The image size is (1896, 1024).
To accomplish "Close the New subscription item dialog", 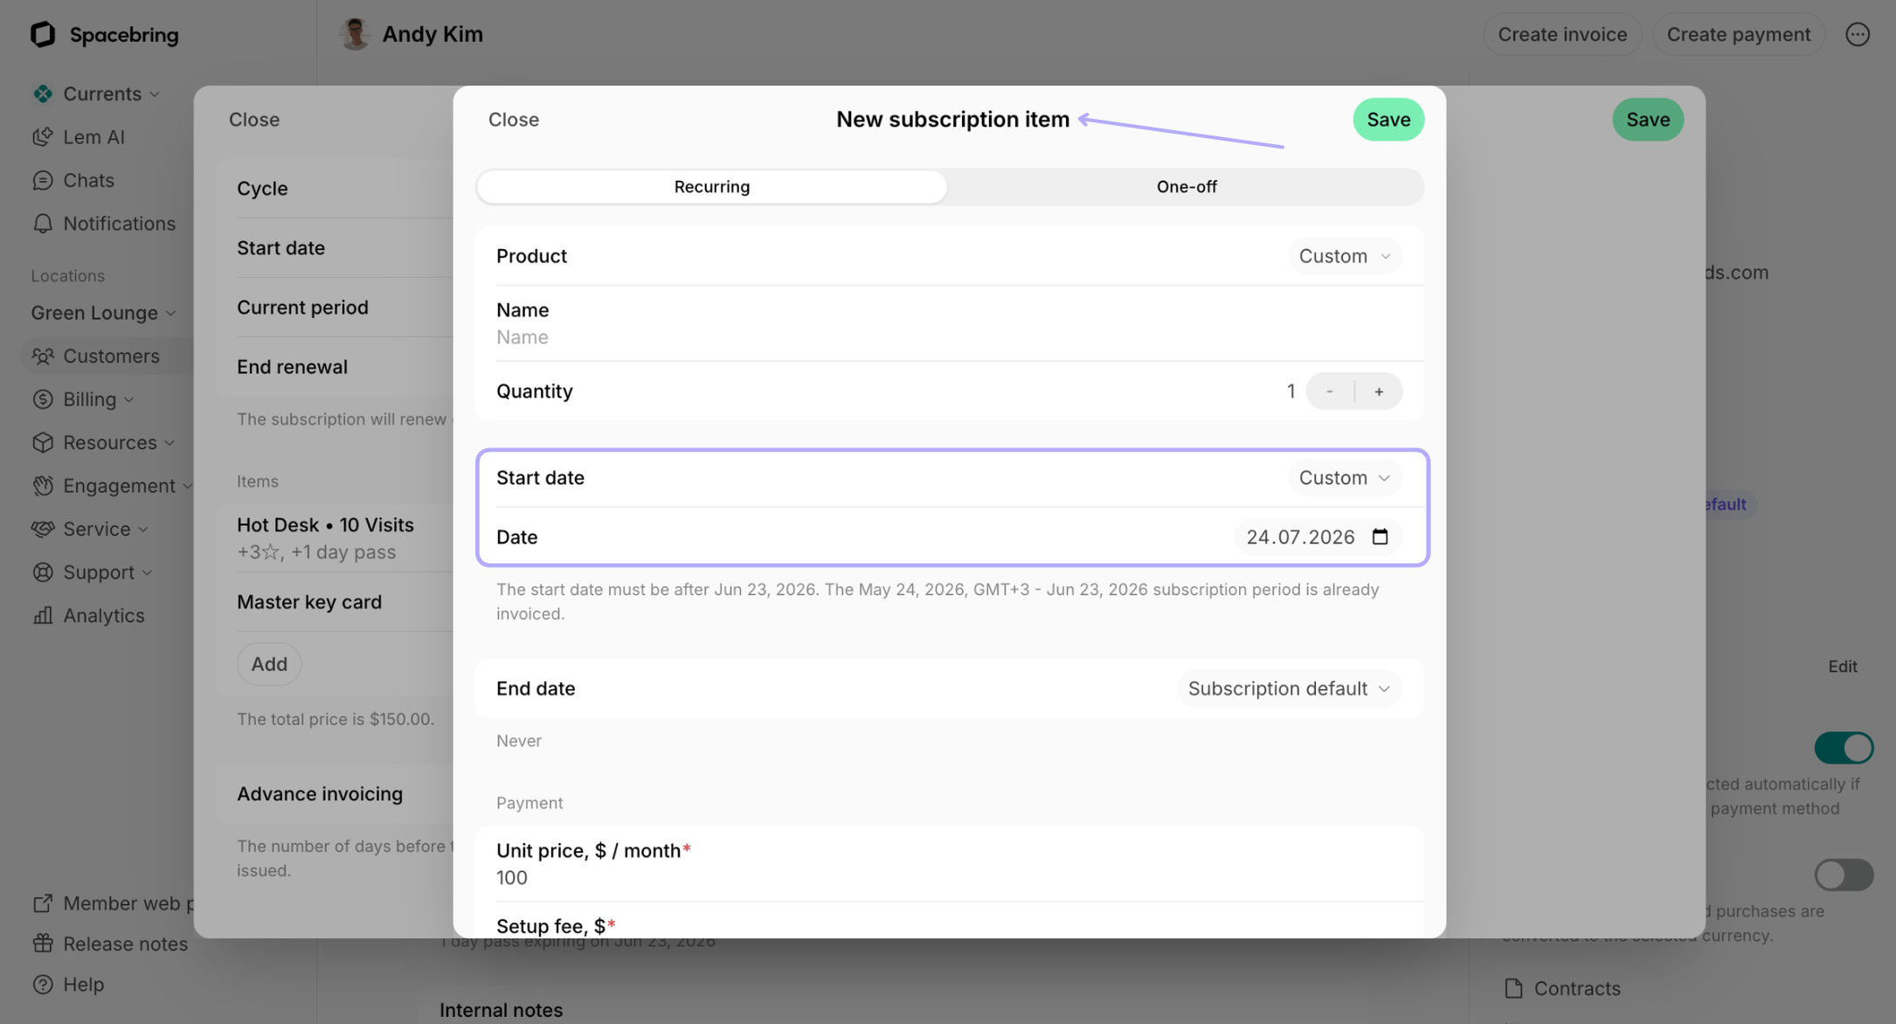I will point(514,120).
